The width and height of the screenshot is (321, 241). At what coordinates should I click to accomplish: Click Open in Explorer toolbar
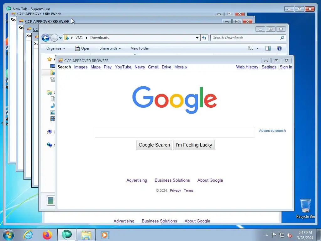tap(83, 48)
